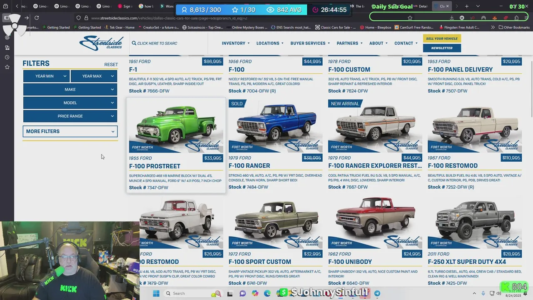
Task: Click Stock # 7004-DFW (R) text
Action: coord(252,91)
